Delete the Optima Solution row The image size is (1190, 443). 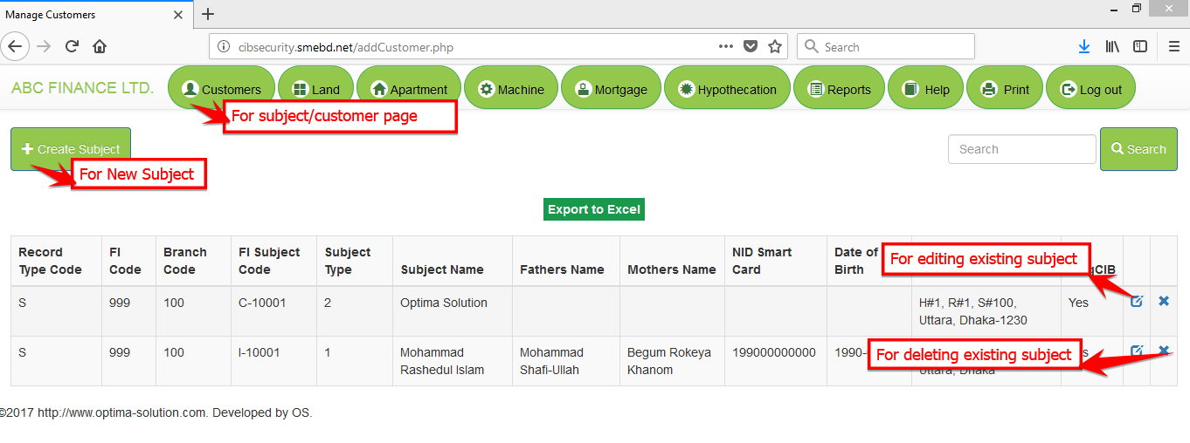point(1164,301)
